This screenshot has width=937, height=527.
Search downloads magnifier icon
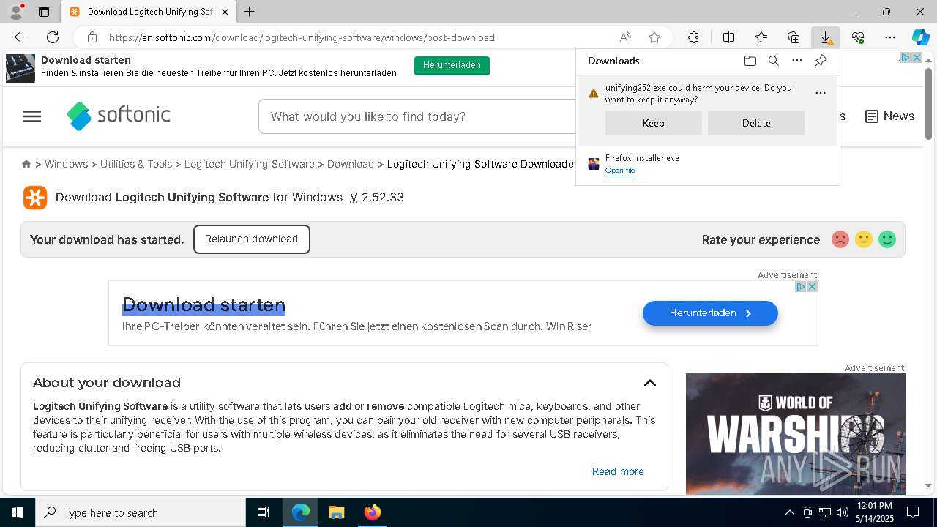(x=774, y=61)
